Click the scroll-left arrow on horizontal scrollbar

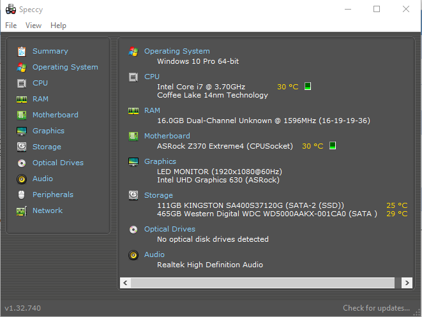click(x=126, y=282)
